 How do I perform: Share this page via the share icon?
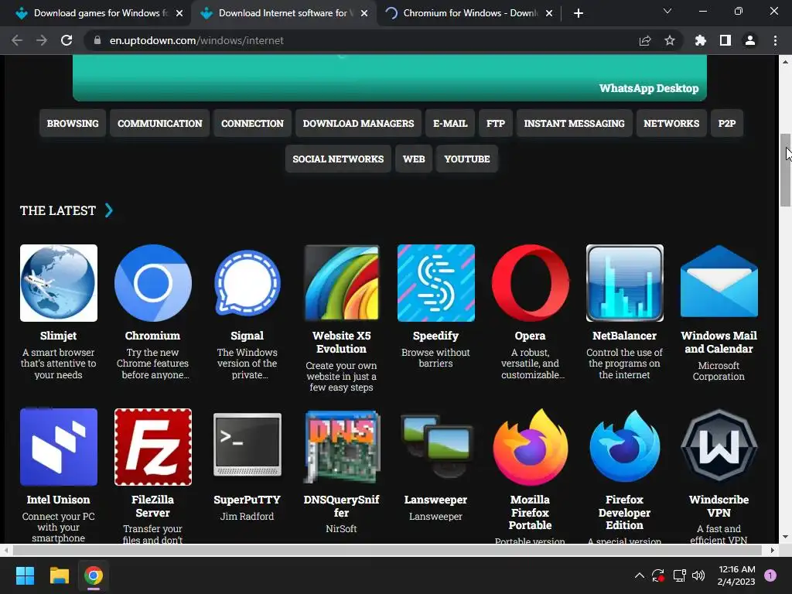645,40
